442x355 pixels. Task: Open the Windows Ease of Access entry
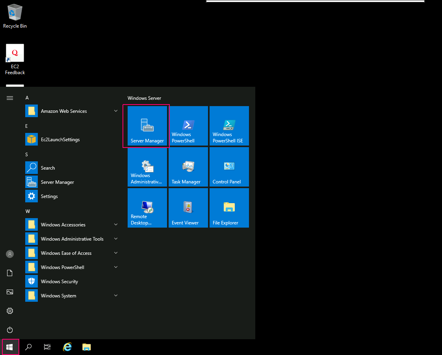click(72, 253)
